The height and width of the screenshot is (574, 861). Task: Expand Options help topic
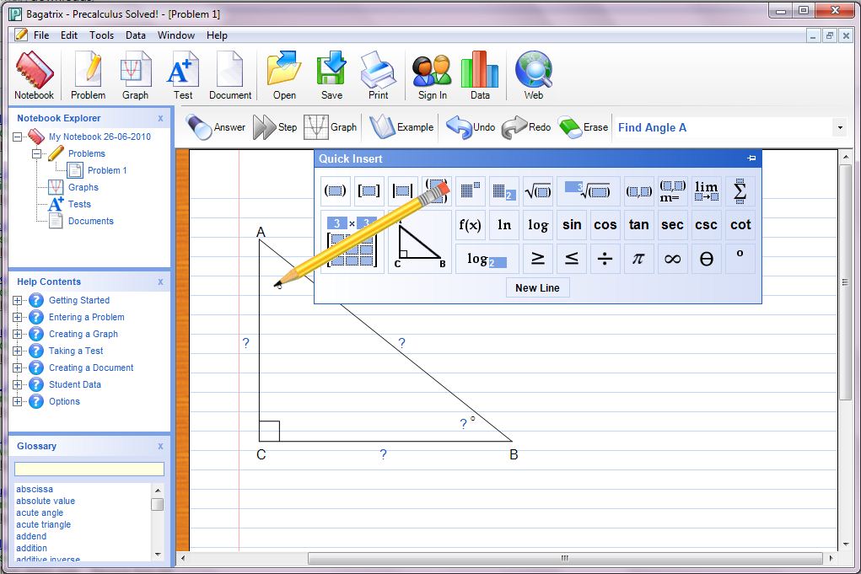(18, 402)
